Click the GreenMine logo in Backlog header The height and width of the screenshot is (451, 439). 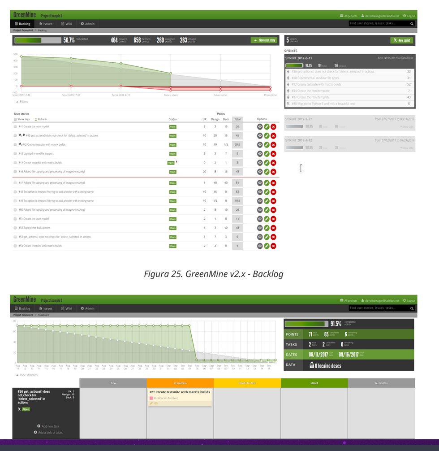[x=25, y=15]
